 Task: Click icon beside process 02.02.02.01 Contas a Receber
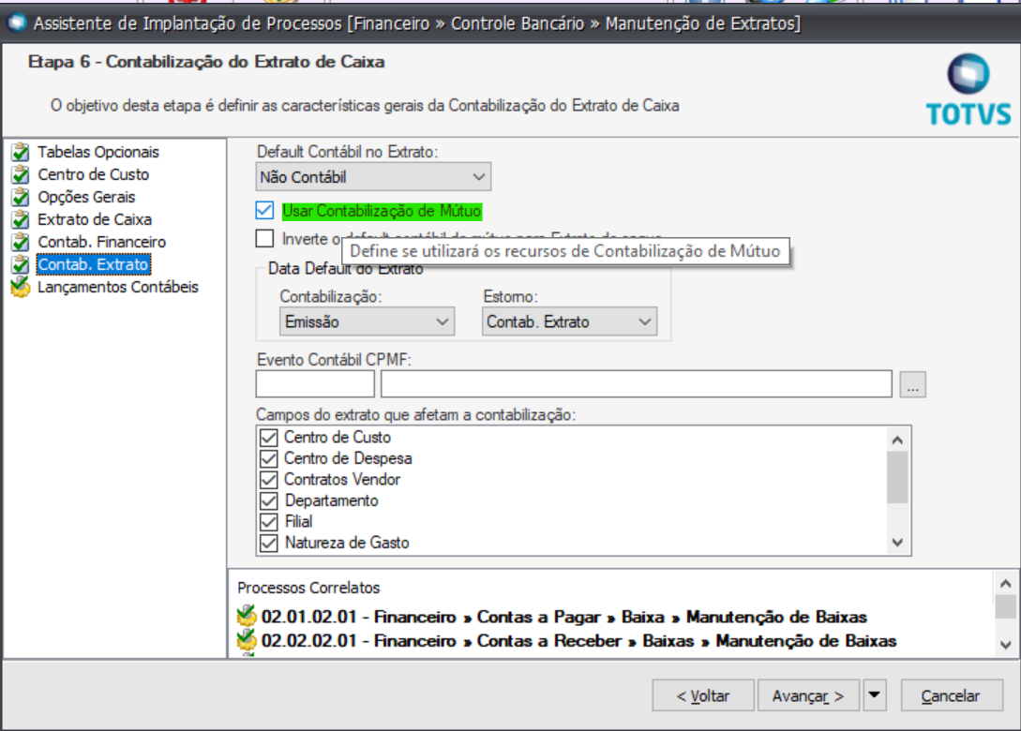[x=247, y=640]
